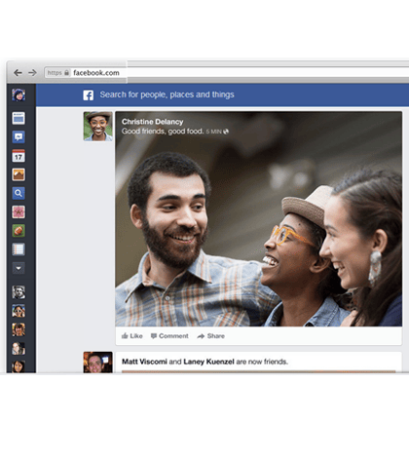Open Laney Kuenzel name link
Viewport: 409px width, 458px height.
point(208,362)
